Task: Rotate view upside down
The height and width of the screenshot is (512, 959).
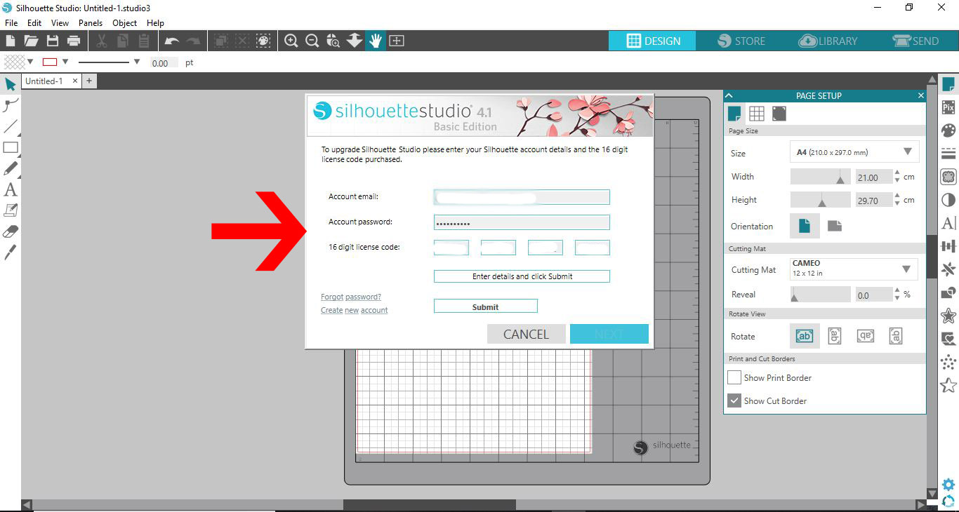Action: point(865,337)
